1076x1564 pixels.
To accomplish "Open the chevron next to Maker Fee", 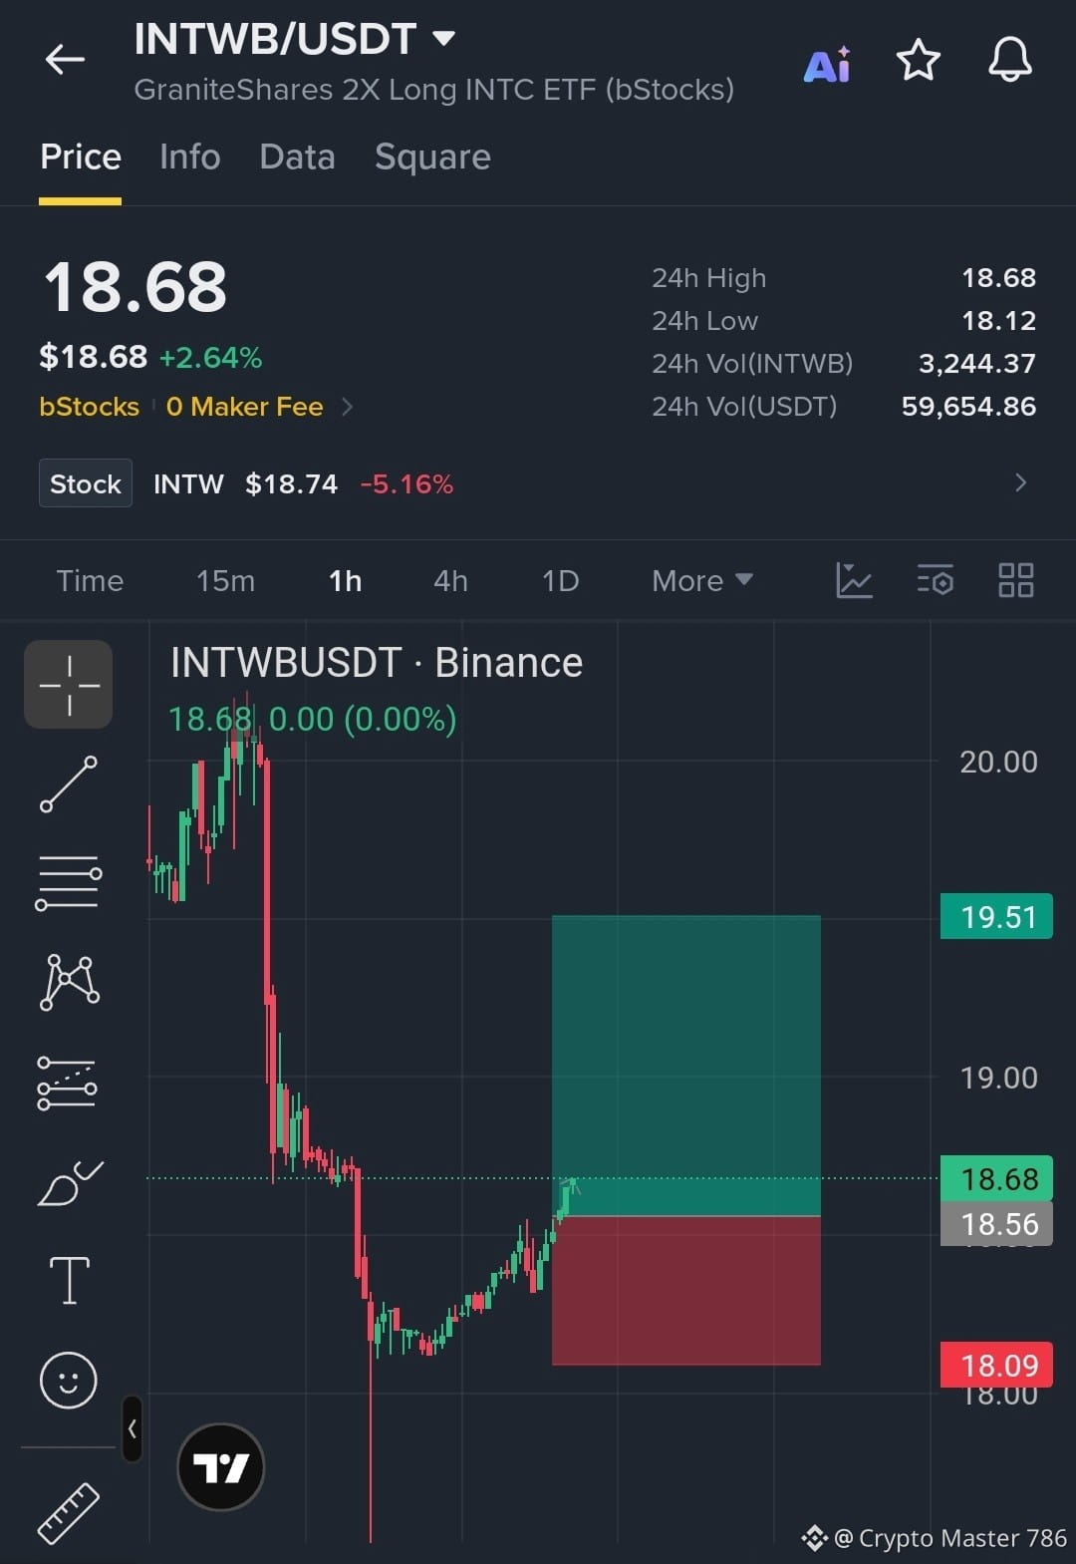I will 347,407.
